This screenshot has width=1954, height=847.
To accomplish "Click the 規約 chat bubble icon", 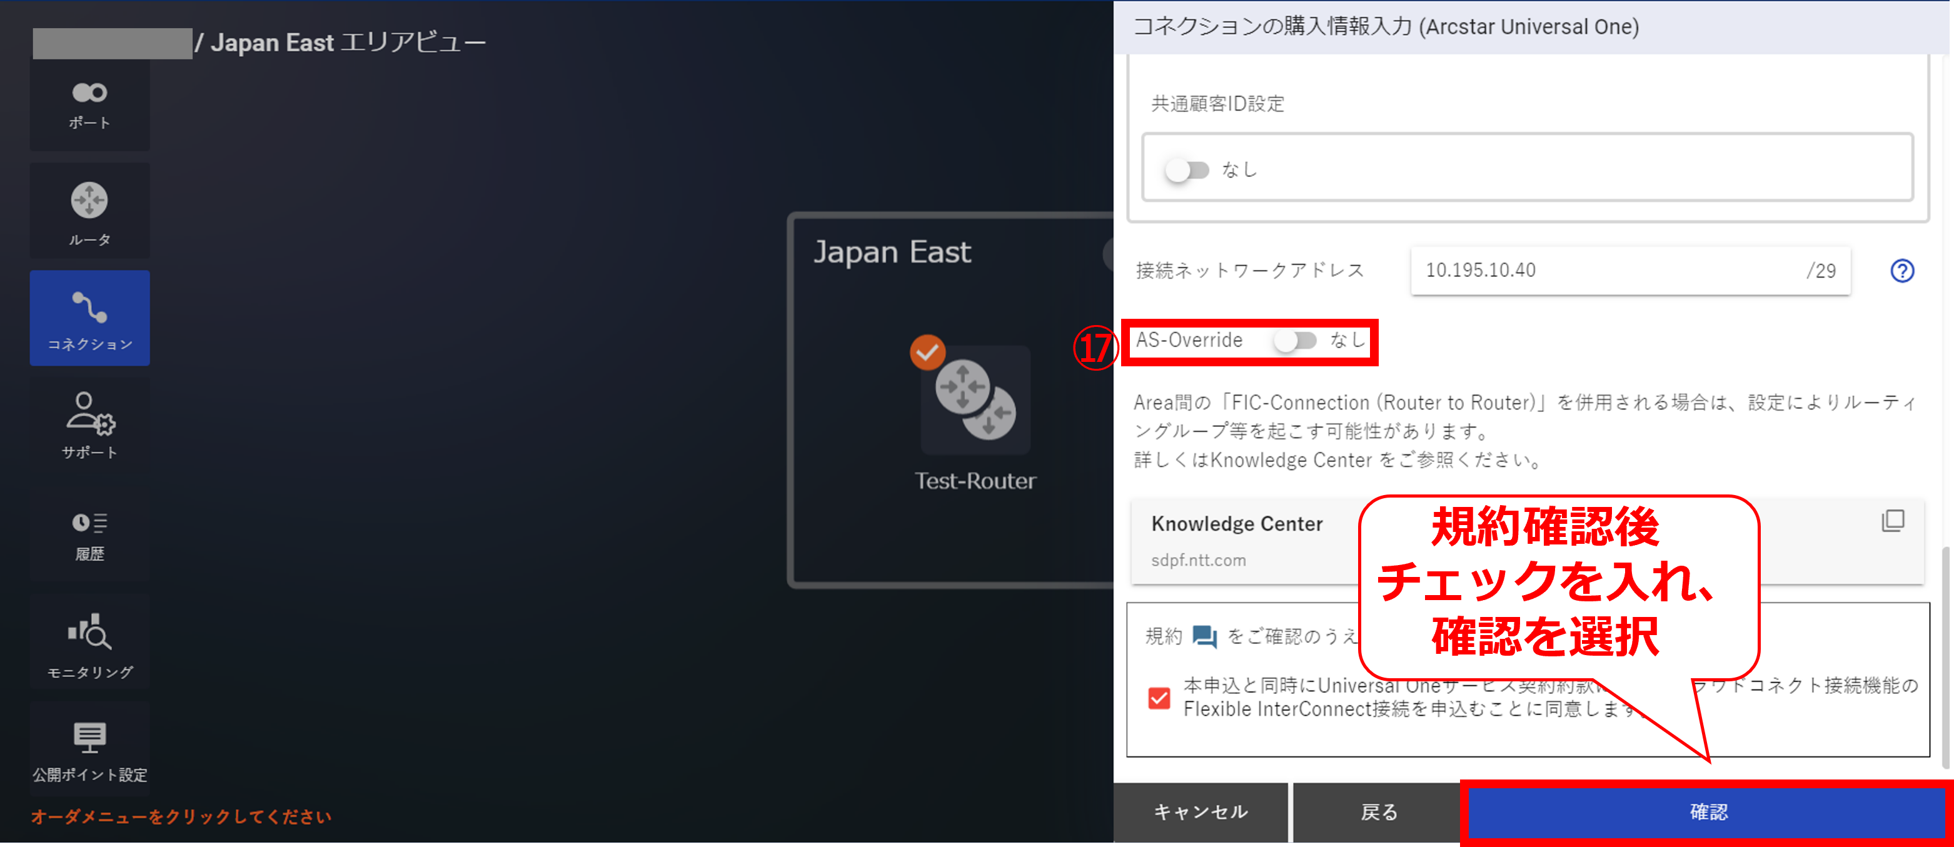I will tap(1204, 636).
